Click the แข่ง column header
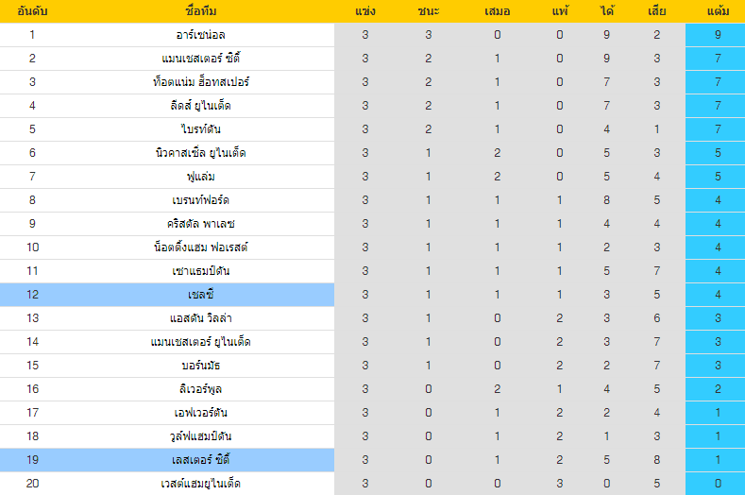This screenshot has height=495, width=745. [x=364, y=11]
